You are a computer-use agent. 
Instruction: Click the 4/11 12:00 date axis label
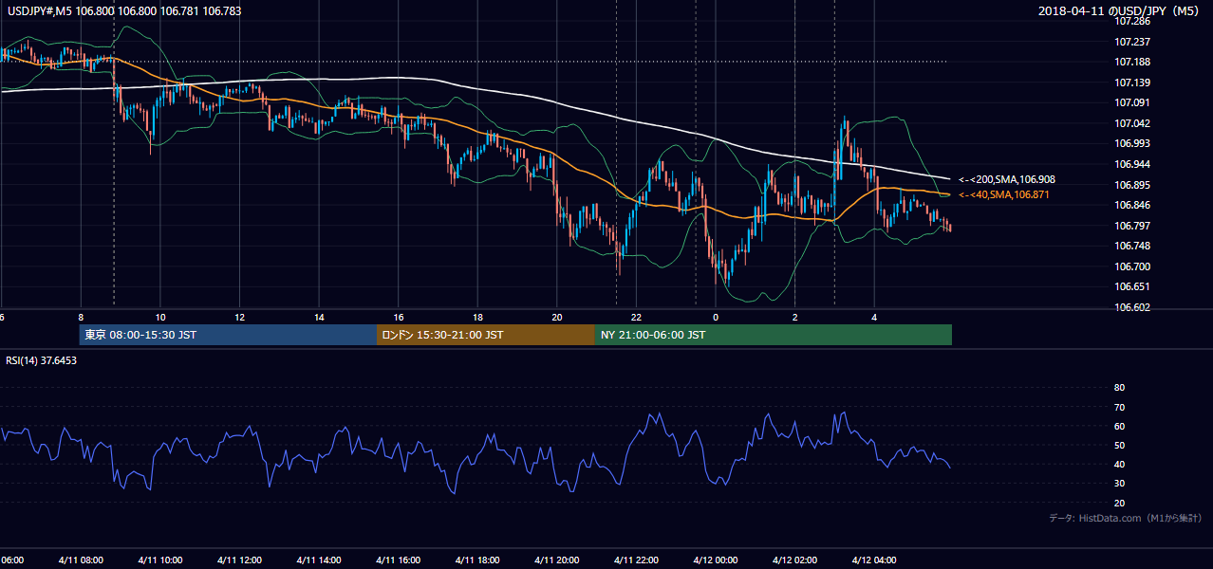click(240, 560)
